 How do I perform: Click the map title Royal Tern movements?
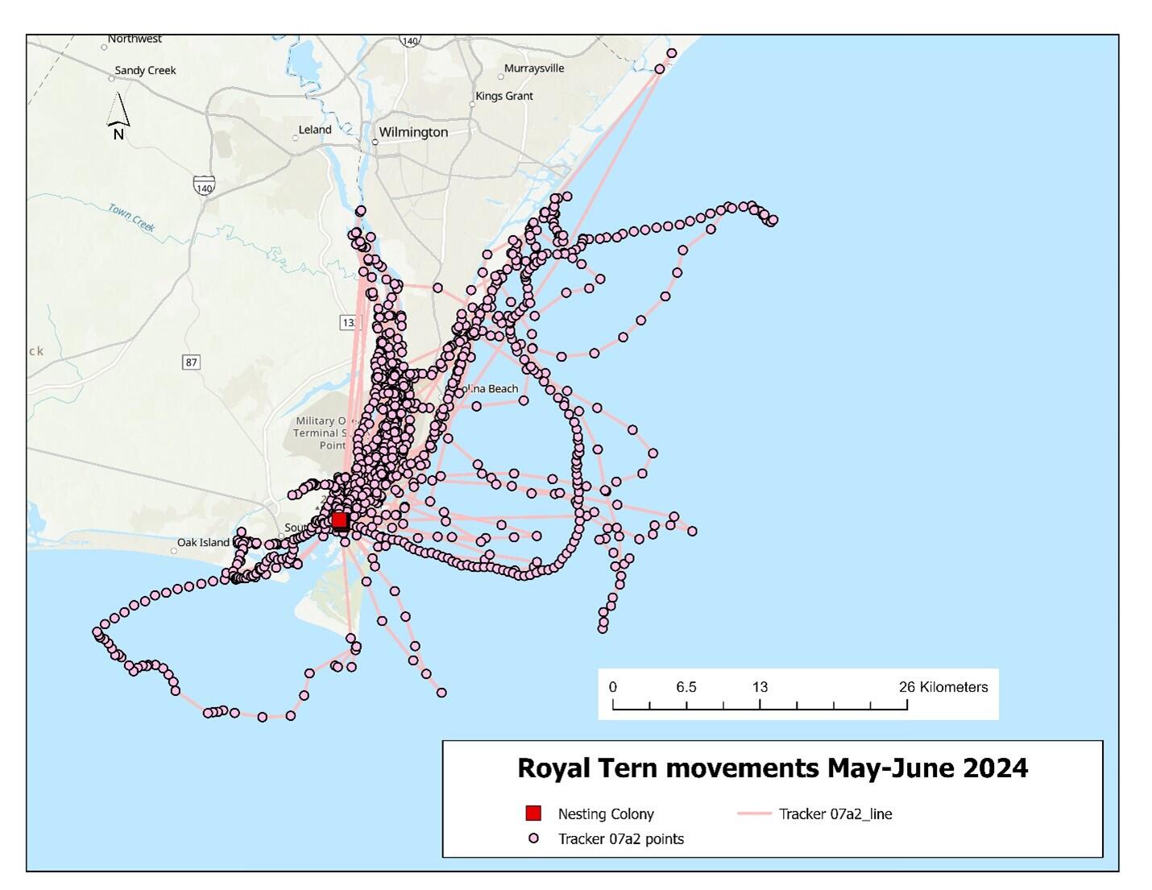[772, 768]
